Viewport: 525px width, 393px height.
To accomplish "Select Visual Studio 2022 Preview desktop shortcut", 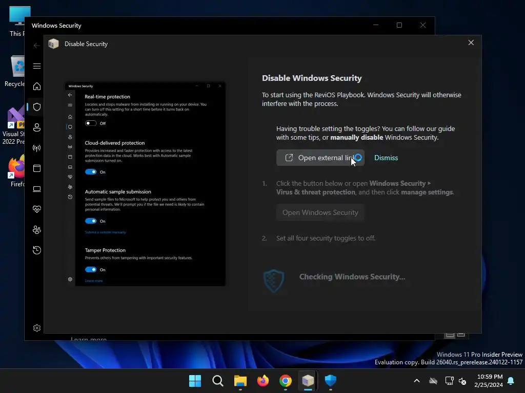I will pos(13,126).
